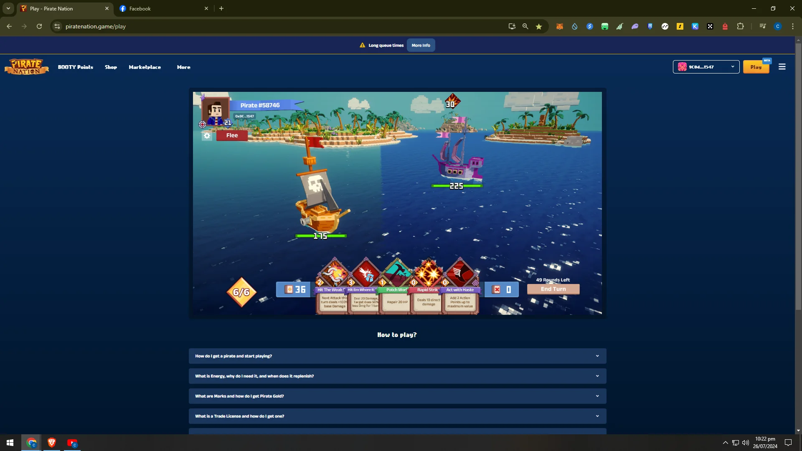Open the Extensions puzzle piece menu
The image size is (802, 451).
[x=740, y=26]
